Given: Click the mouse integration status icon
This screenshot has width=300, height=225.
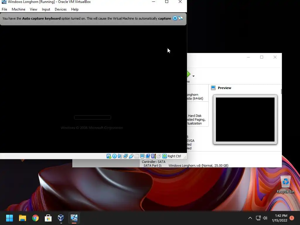Looking at the screenshot, I should click(159, 156).
